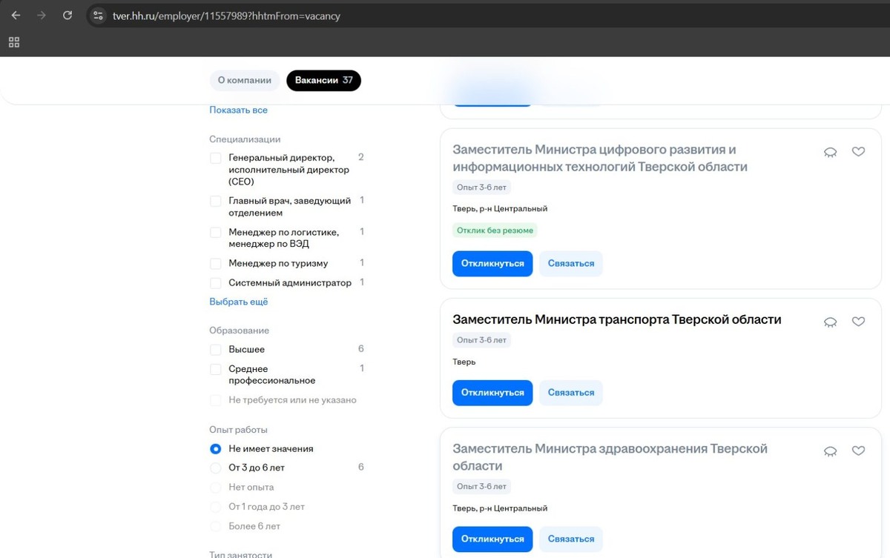Click the Образование section heading
Screen dimensions: 890x558
tap(239, 331)
